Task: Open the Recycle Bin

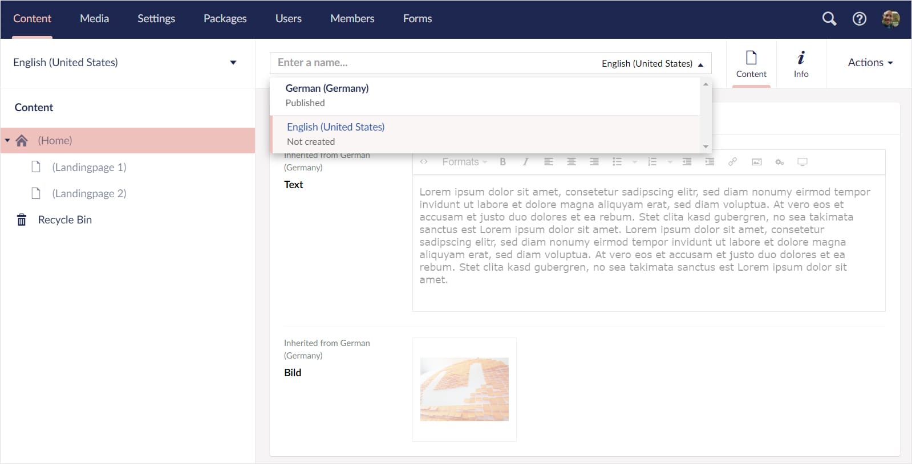Action: (x=64, y=220)
